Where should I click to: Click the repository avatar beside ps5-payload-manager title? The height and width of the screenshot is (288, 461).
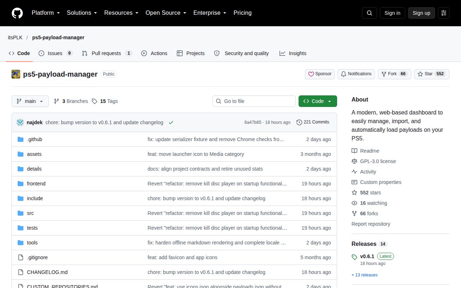[16, 74]
